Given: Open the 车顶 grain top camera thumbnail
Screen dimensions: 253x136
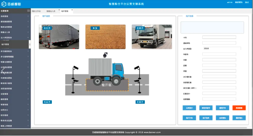Looking at the screenshot, I should [106, 37].
